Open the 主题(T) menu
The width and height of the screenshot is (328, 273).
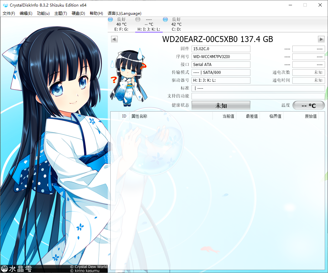tap(61, 13)
